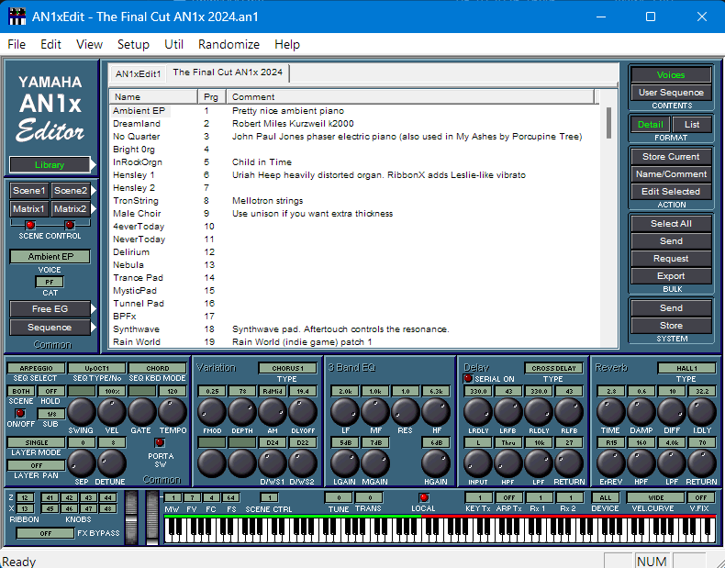Image resolution: width=725 pixels, height=568 pixels.
Task: Click the Delay INPUT knob
Action: (477, 462)
